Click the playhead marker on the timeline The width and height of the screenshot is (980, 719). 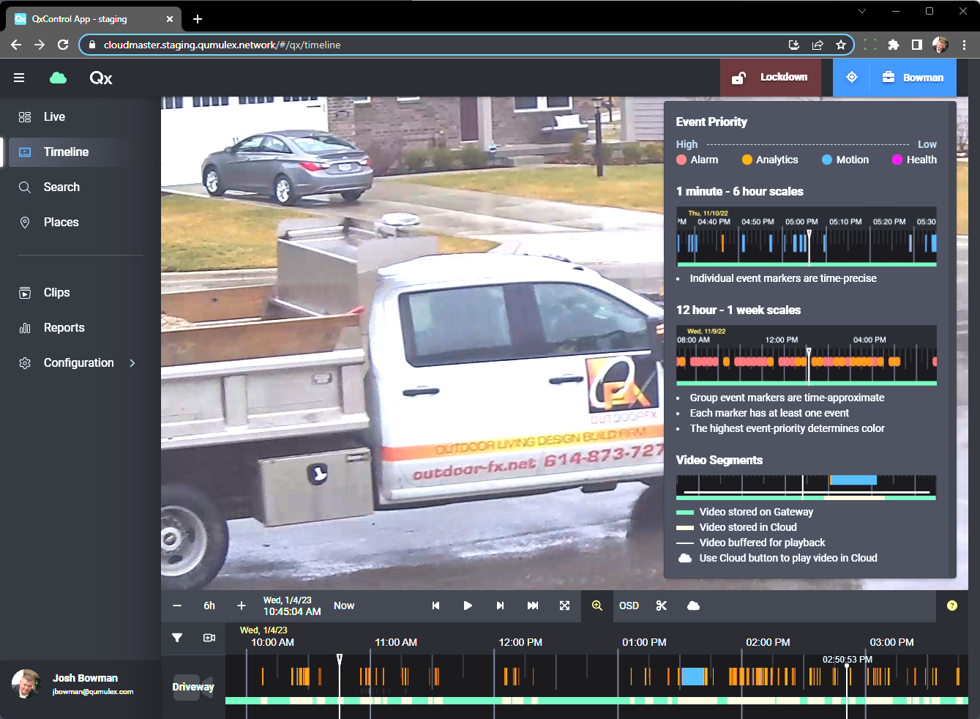point(340,660)
